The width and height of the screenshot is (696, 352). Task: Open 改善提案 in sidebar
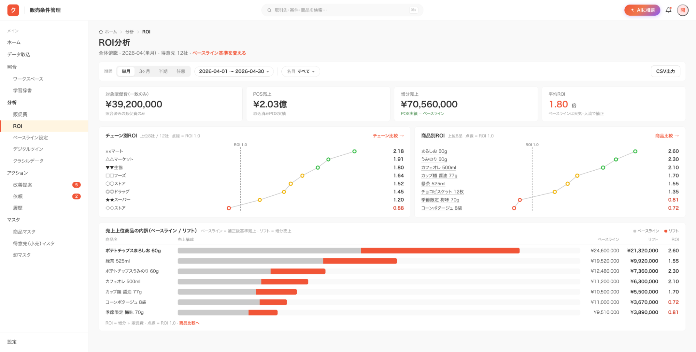click(x=23, y=185)
